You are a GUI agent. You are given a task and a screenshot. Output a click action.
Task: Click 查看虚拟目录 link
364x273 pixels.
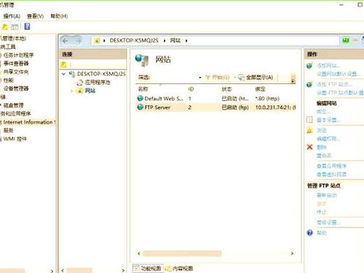[332, 174]
